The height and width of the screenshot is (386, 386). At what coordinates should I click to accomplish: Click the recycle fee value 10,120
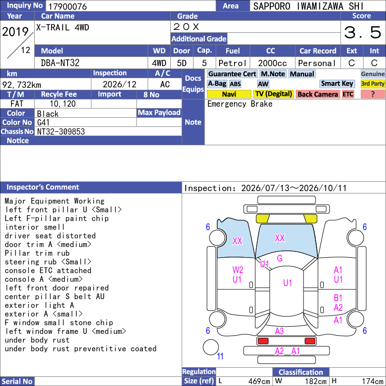(63, 104)
